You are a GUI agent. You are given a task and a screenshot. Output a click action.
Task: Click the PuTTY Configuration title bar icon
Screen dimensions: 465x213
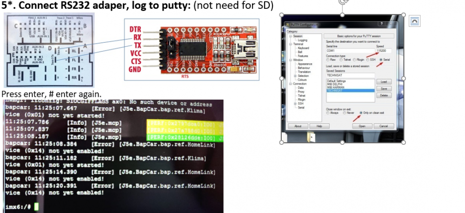click(x=287, y=25)
